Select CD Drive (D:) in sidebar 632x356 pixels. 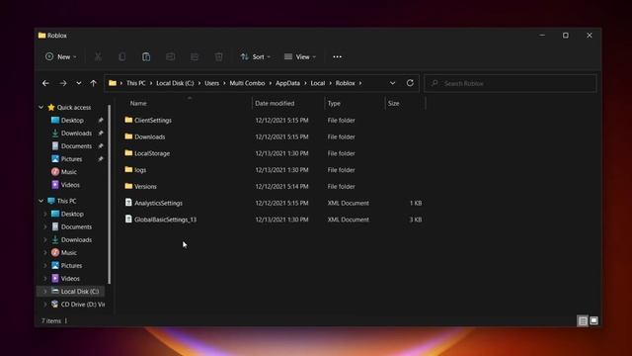point(77,305)
